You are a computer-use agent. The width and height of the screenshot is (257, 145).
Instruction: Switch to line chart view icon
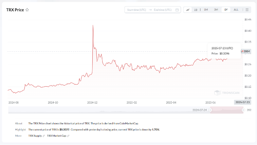coord(188,10)
